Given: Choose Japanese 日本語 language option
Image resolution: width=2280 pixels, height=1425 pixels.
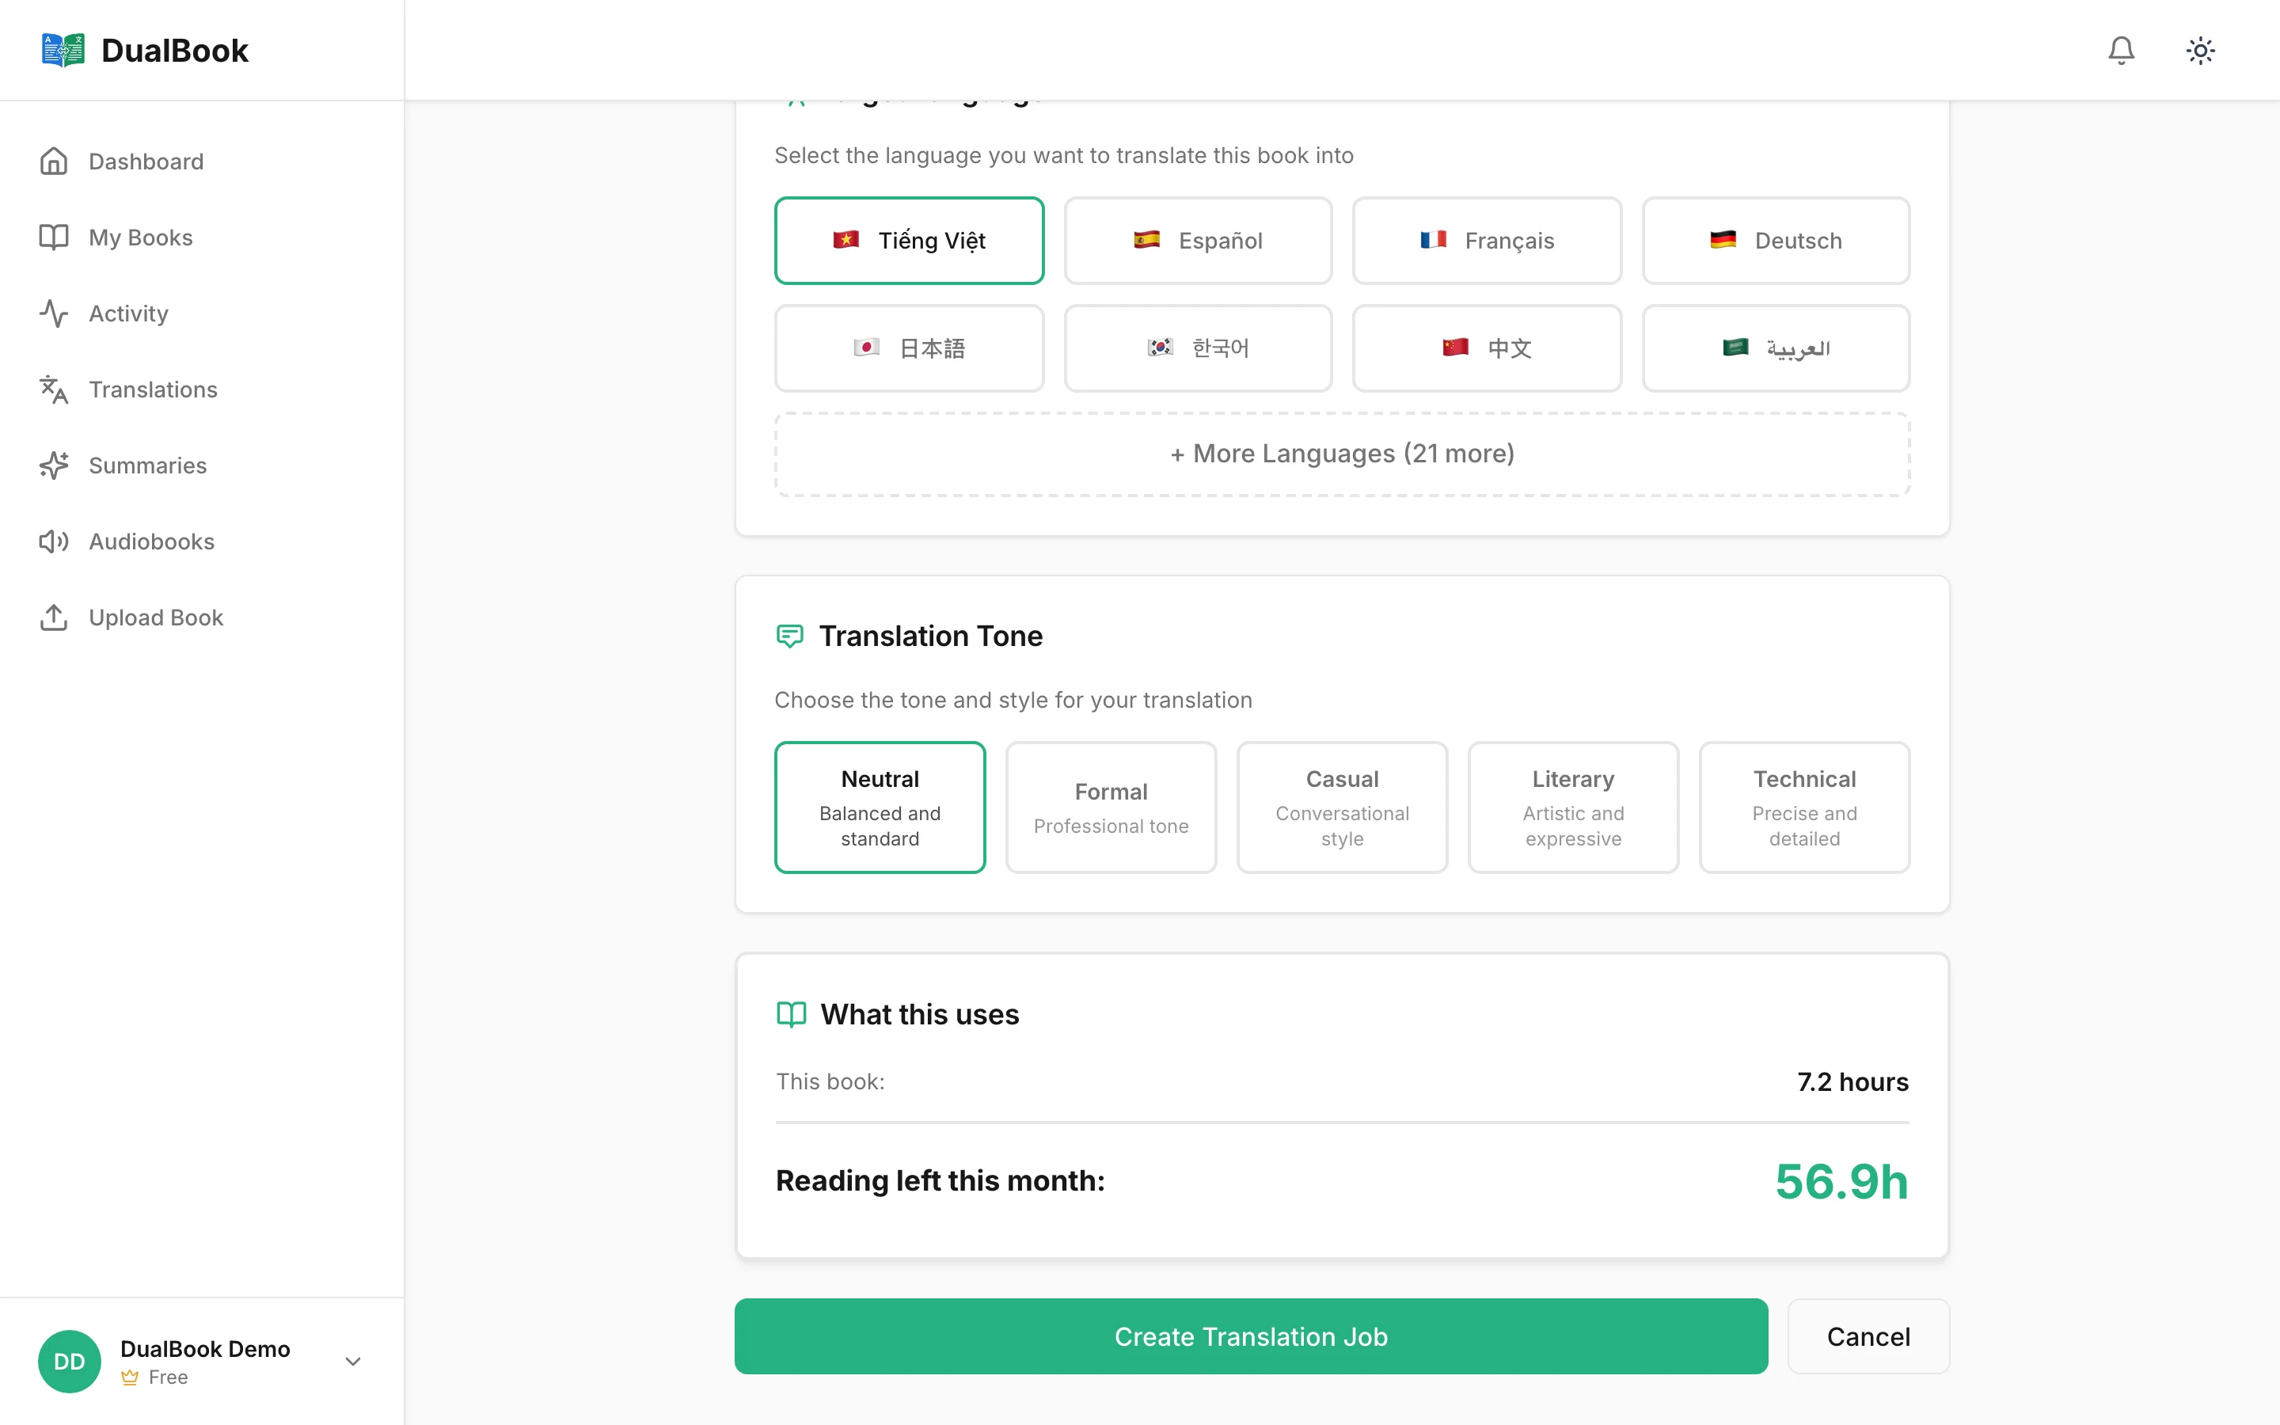Looking at the screenshot, I should (x=909, y=348).
